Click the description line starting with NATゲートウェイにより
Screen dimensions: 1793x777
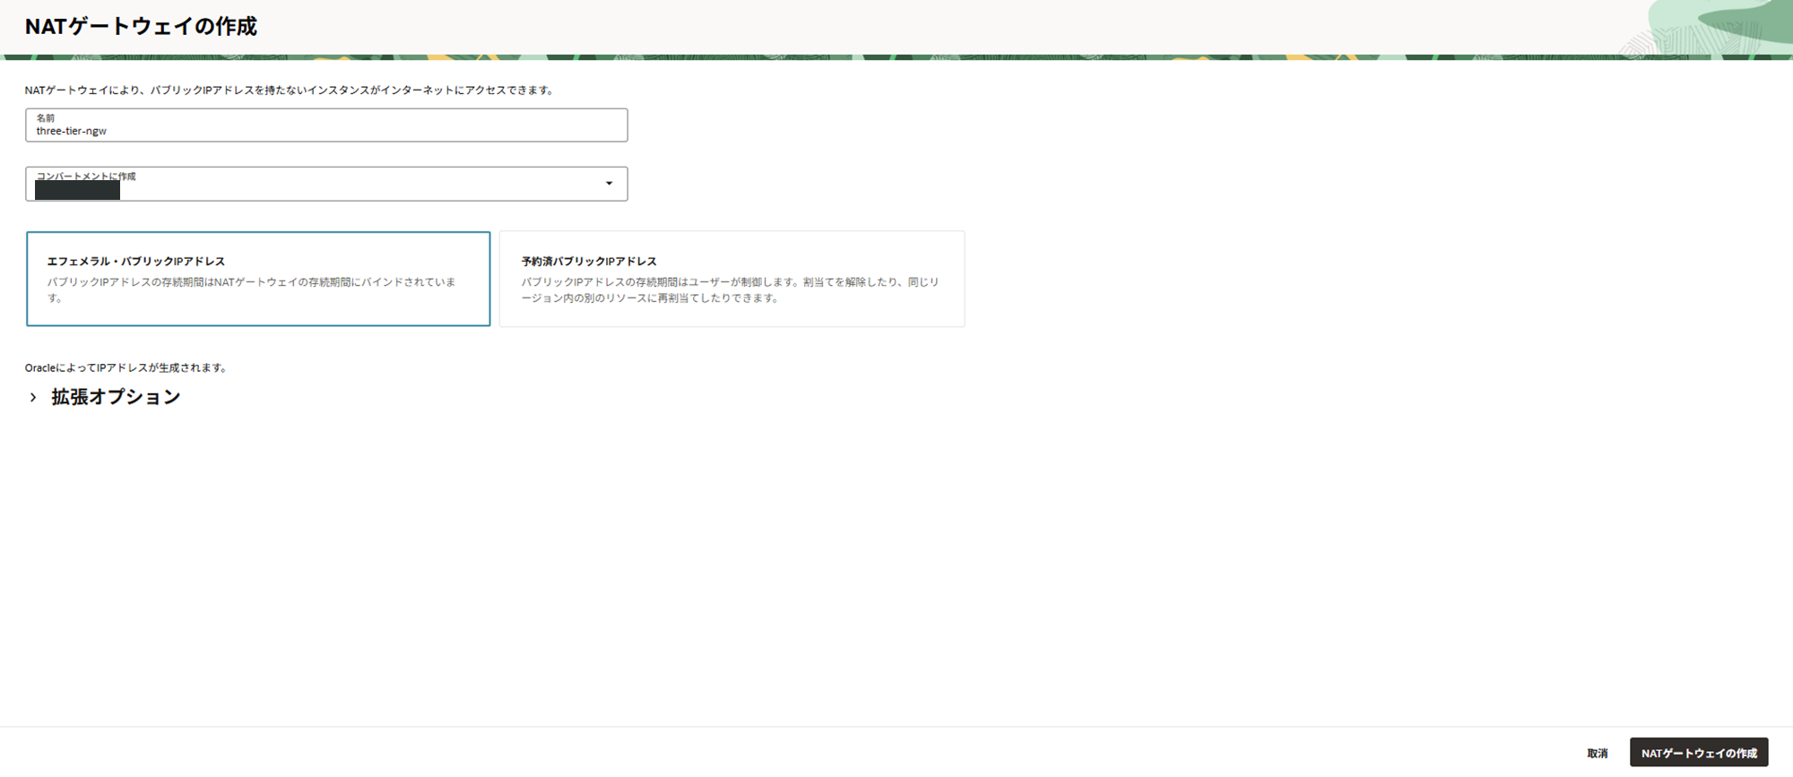coord(290,91)
